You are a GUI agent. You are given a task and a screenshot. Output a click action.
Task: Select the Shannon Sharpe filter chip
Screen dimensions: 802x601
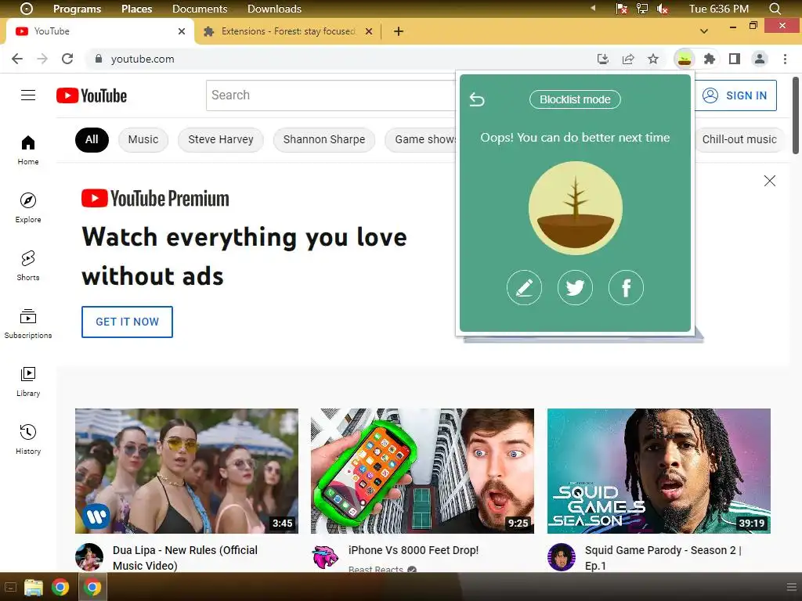coord(324,139)
